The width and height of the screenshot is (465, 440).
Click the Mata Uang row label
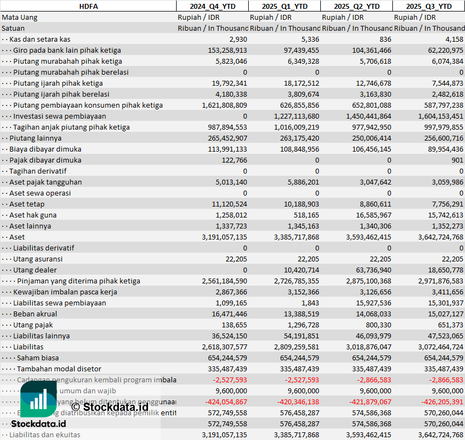click(20, 17)
